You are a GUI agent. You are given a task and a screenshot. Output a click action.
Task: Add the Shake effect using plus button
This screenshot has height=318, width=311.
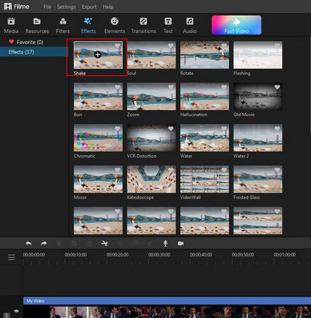[x=98, y=55]
